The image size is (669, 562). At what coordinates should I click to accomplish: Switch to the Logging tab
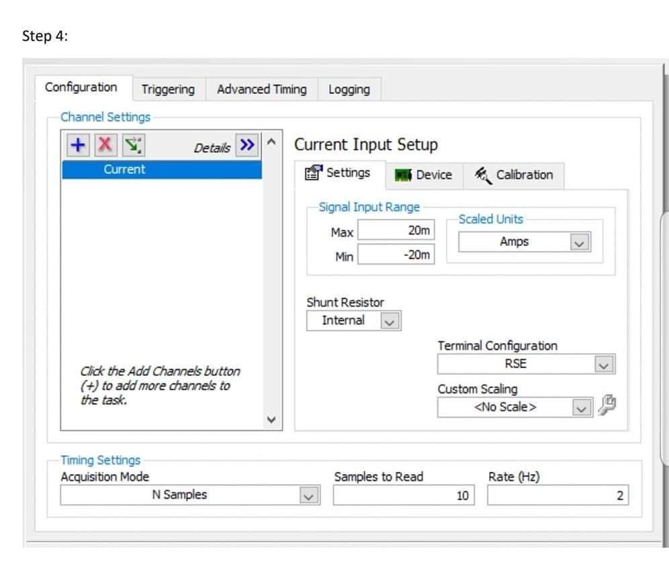pyautogui.click(x=349, y=89)
